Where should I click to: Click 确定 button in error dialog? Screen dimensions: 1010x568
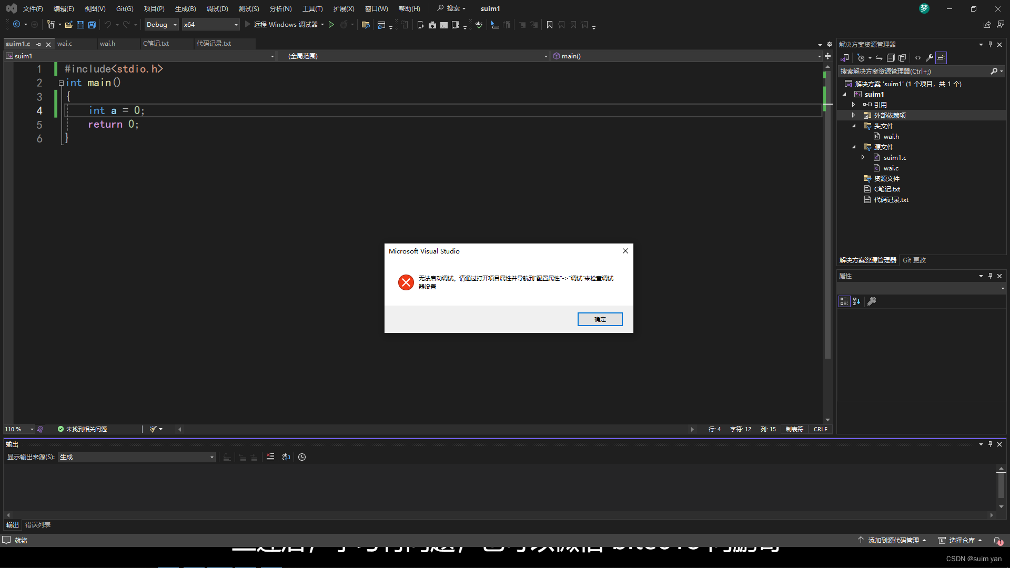[x=600, y=319]
